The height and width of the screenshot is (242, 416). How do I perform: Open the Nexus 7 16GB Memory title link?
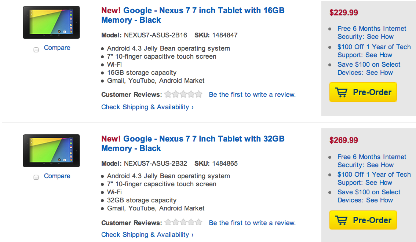[193, 15]
